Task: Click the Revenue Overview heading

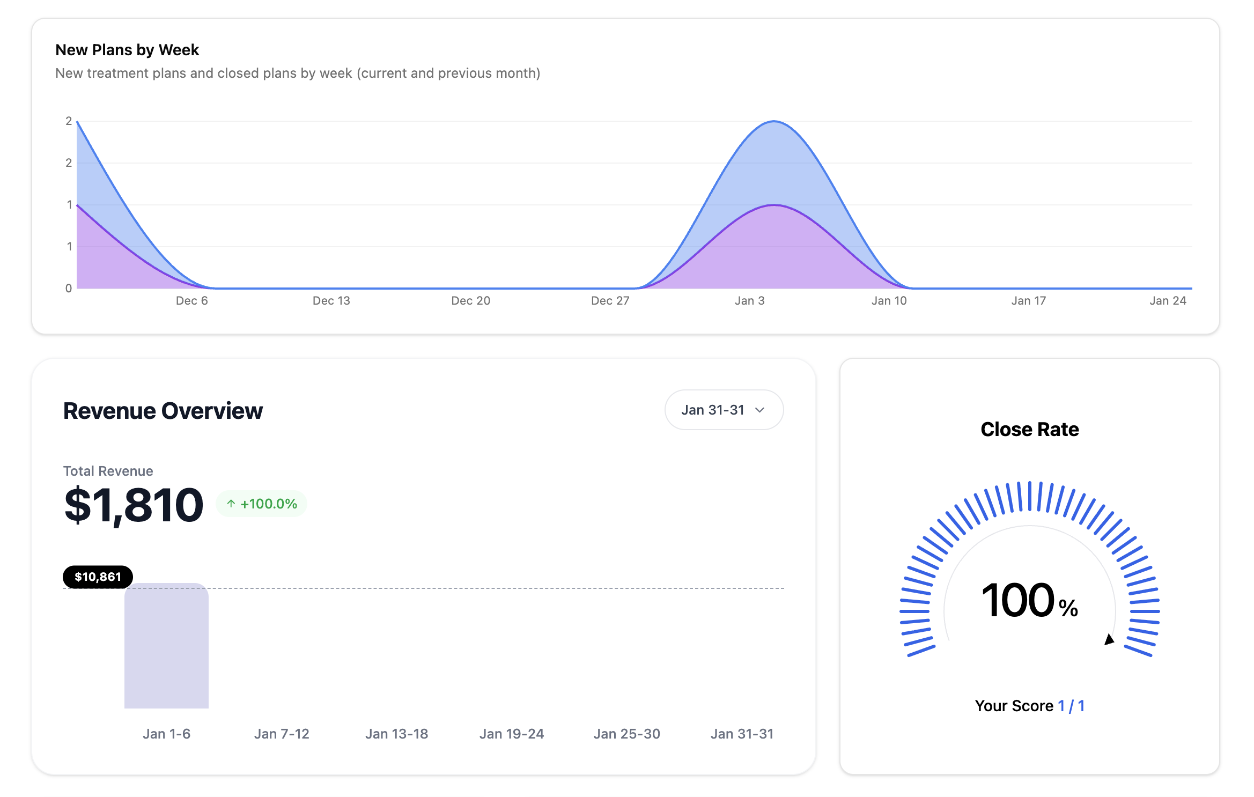Action: click(163, 411)
